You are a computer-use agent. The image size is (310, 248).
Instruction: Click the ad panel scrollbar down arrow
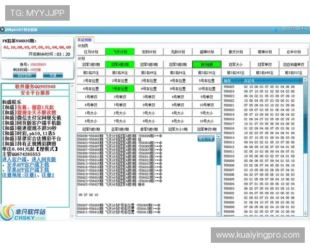coord(72,216)
